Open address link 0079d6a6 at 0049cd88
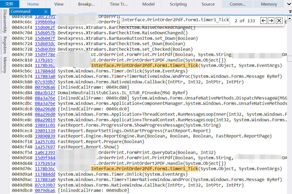This screenshot has height=194, width=292. 45,87
